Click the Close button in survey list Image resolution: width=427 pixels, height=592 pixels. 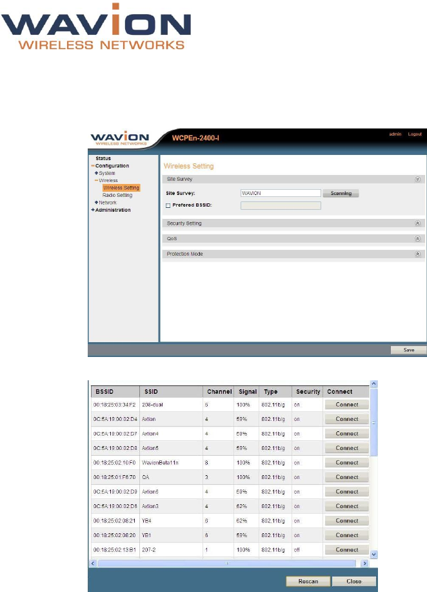354,582
